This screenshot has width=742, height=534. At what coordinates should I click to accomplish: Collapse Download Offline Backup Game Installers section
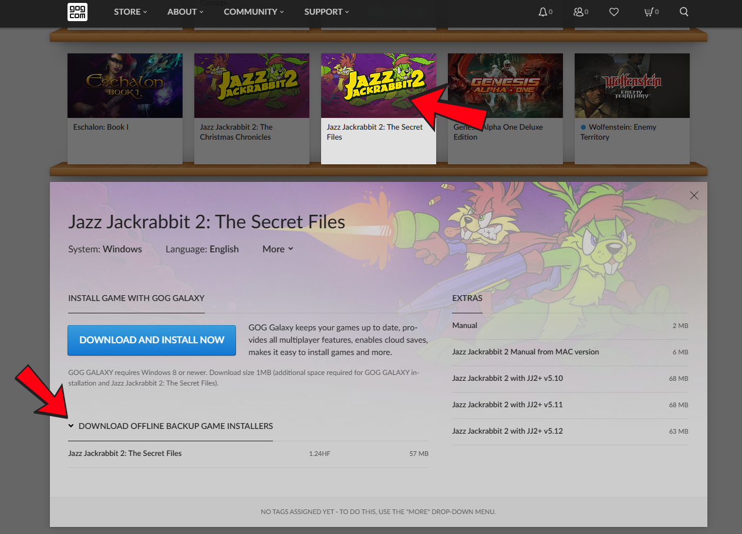click(x=170, y=426)
